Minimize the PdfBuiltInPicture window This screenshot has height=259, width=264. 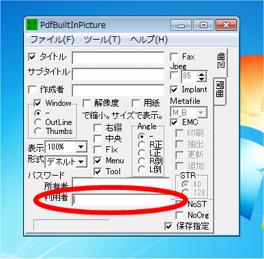[x=181, y=25]
